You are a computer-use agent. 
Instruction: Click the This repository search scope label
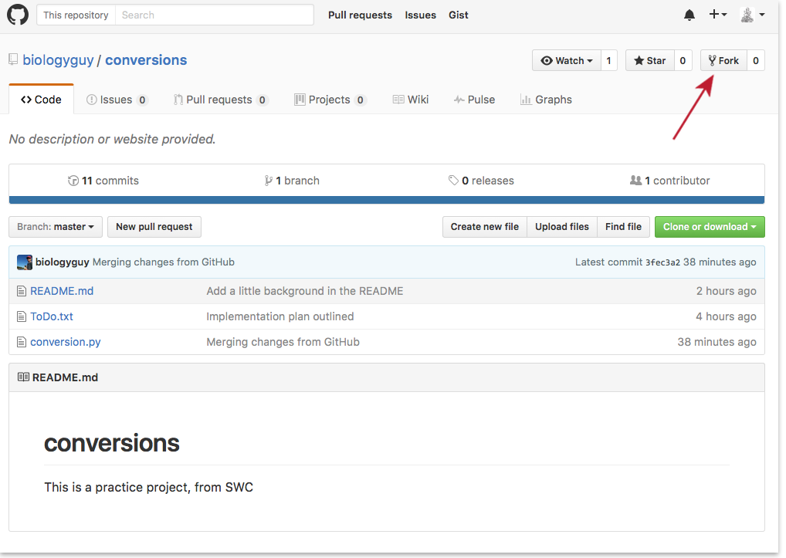pos(76,15)
